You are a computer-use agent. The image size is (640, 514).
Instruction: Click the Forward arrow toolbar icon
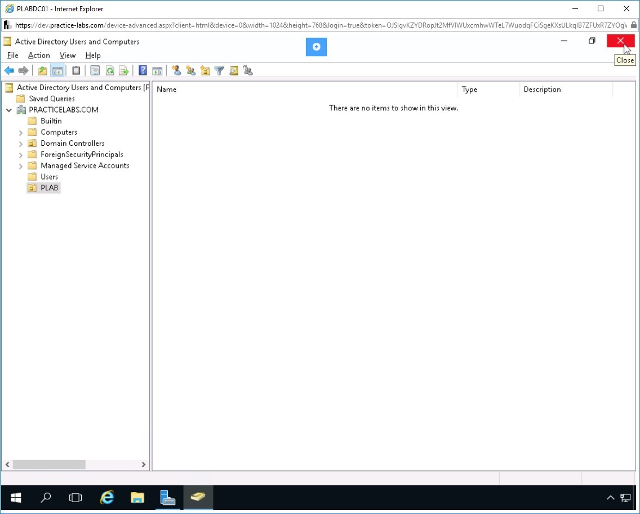point(23,70)
